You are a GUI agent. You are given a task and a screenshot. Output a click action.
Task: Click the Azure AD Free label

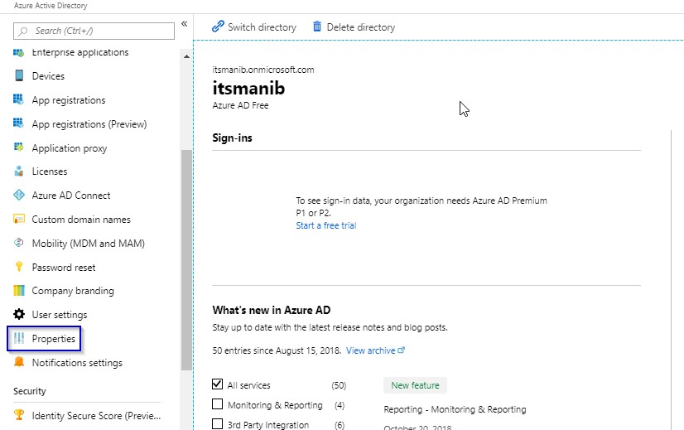tap(240, 105)
